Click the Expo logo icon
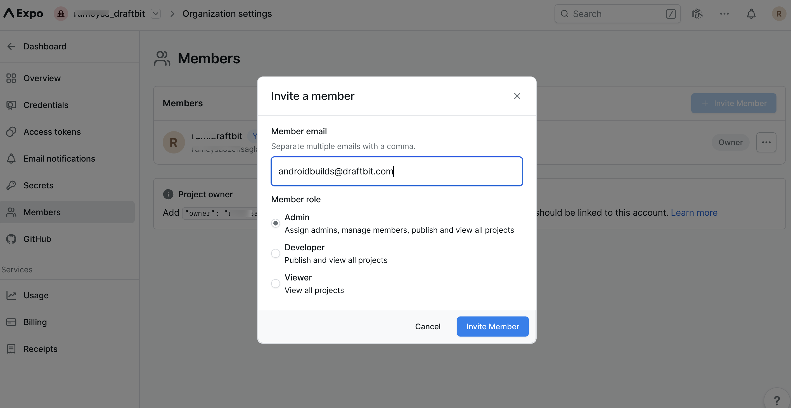Image resolution: width=791 pixels, height=408 pixels. click(x=9, y=13)
